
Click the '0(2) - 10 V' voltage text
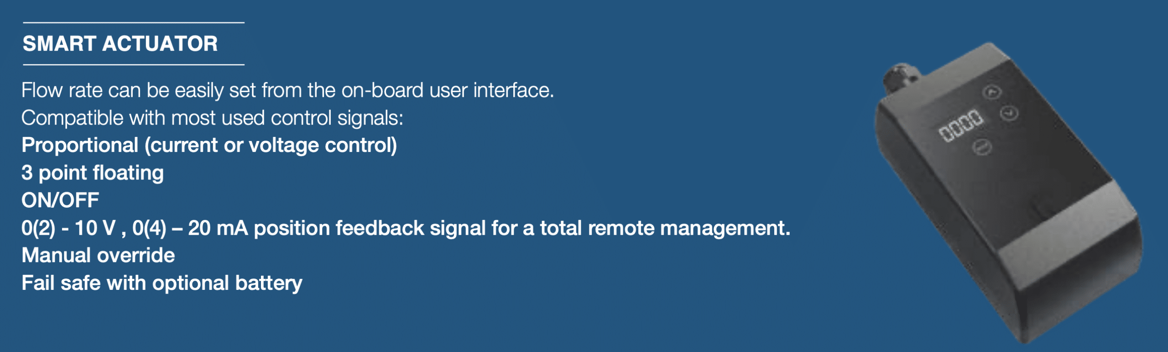[x=68, y=228]
